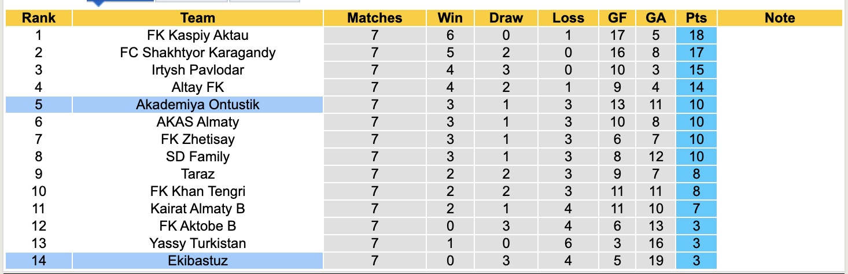
Task: Click the Note column header
Action: tap(779, 18)
